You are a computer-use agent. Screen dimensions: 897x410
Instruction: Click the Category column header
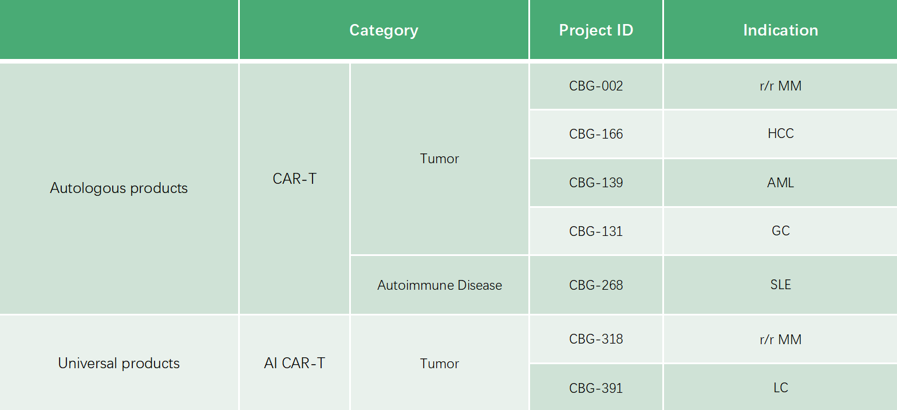(x=384, y=30)
